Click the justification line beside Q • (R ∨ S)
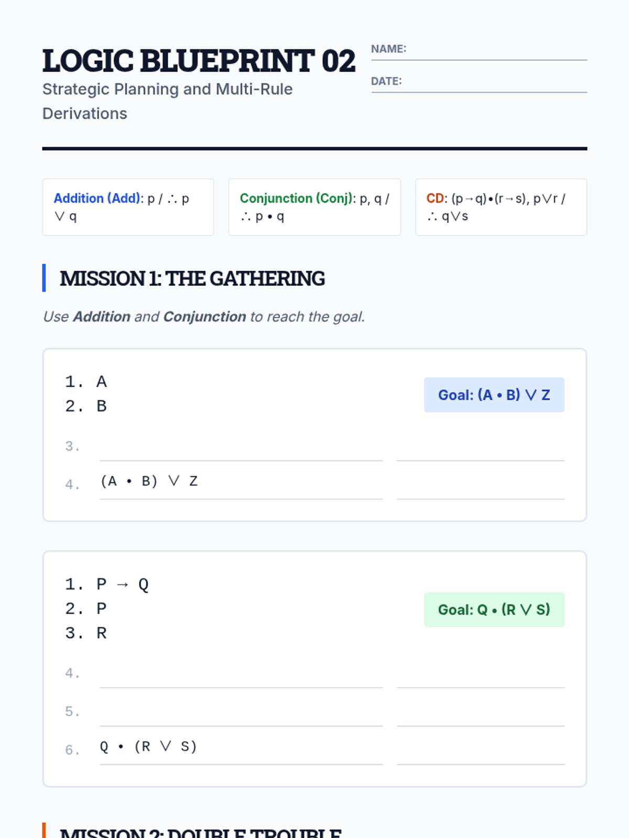Image resolution: width=629 pixels, height=838 pixels. (x=480, y=753)
